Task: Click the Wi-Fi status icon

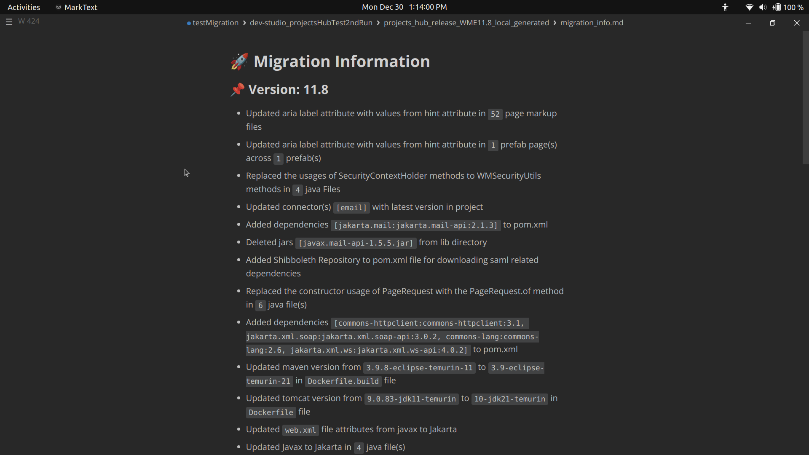Action: click(x=749, y=7)
